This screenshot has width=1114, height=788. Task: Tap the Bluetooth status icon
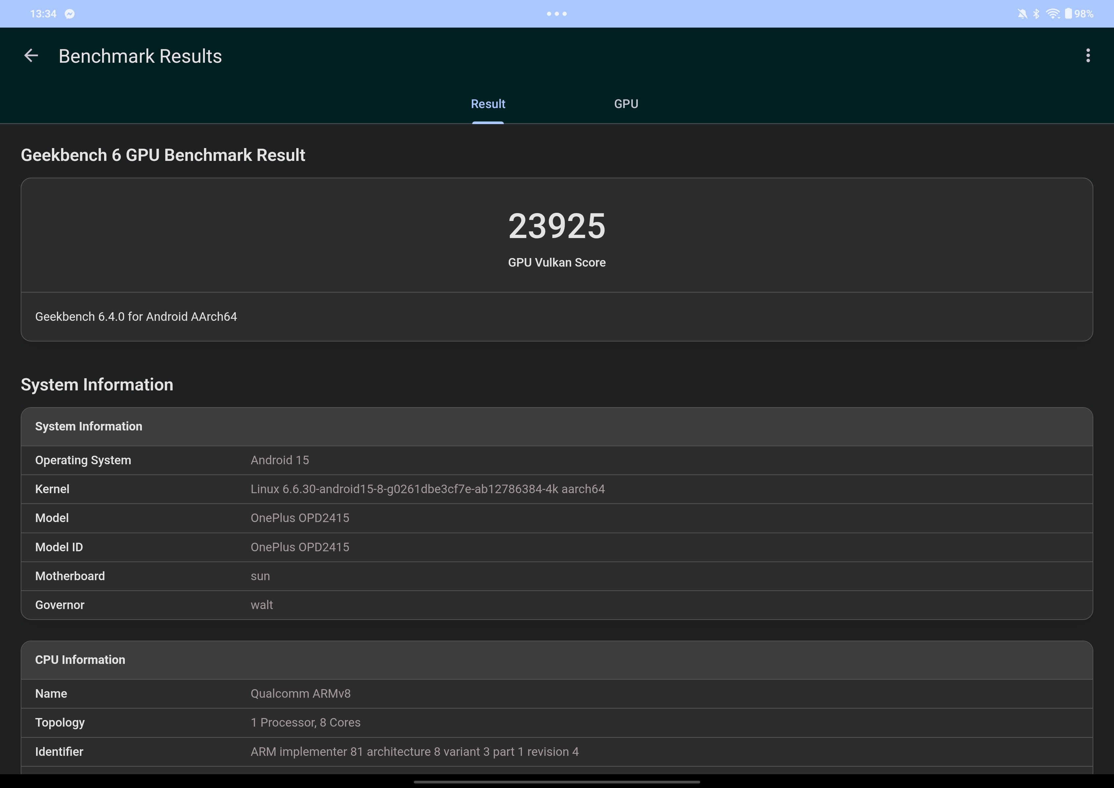(1036, 14)
